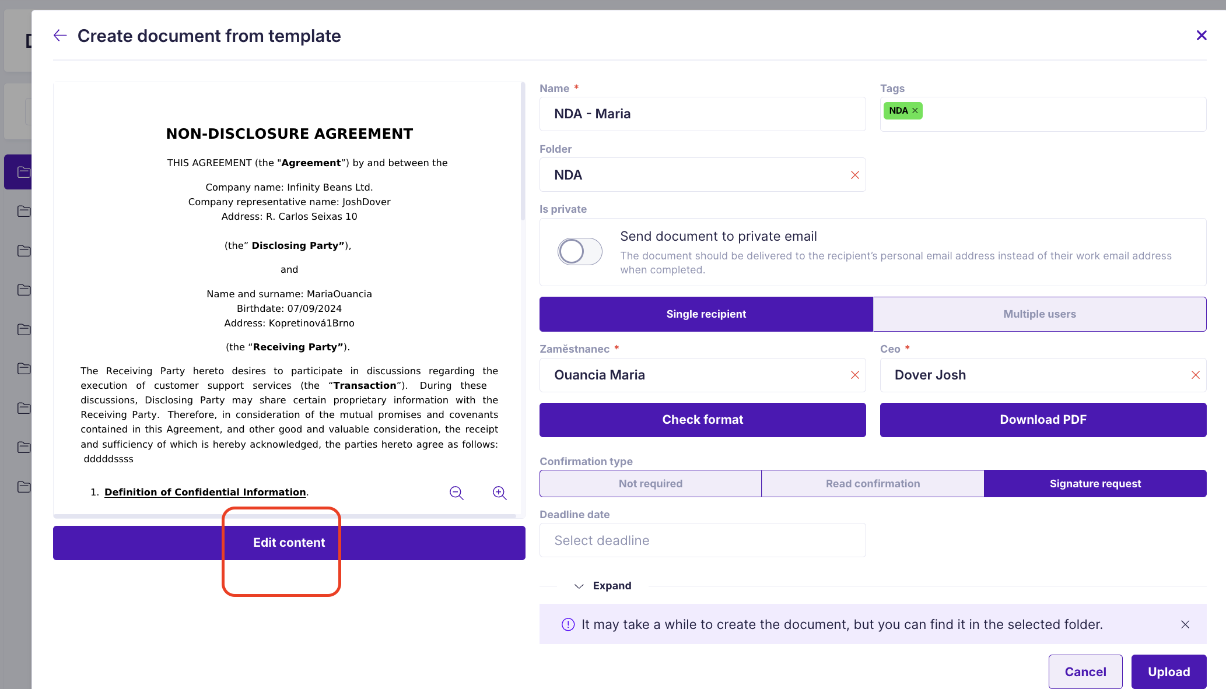Click the back arrow beside dialog title
The width and height of the screenshot is (1226, 689).
[x=60, y=36]
